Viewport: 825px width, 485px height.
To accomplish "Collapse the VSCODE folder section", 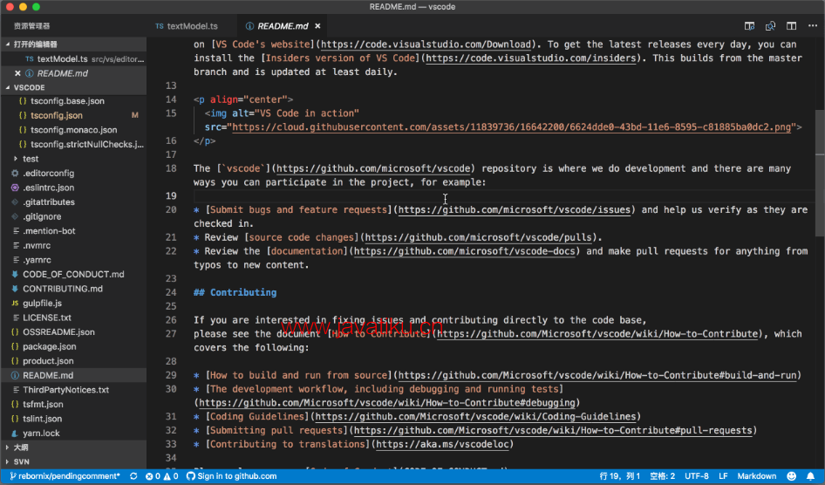I will coord(7,87).
